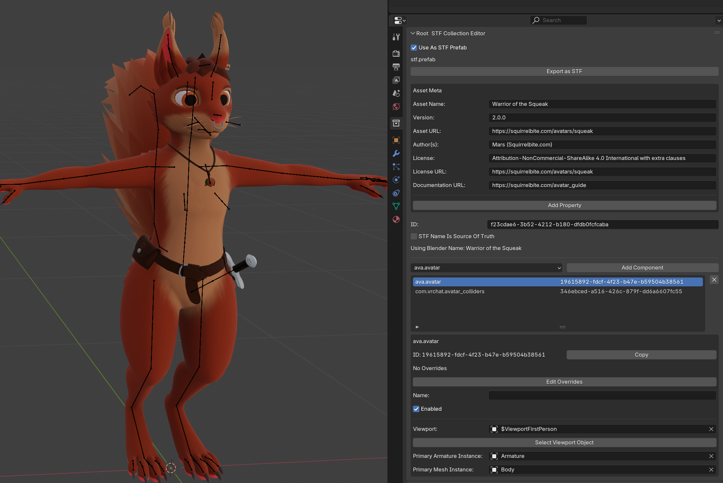This screenshot has width=723, height=483.
Task: Click Select Viewport Object button
Action: 565,442
